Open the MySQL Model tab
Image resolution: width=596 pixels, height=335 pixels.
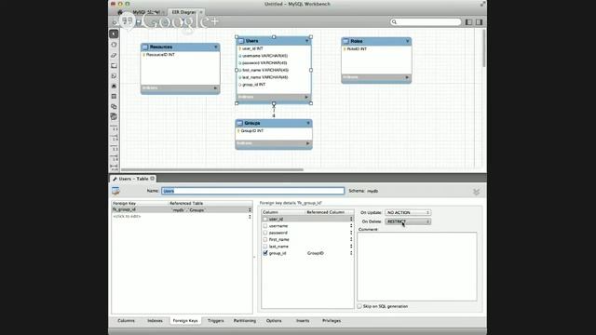coord(146,12)
